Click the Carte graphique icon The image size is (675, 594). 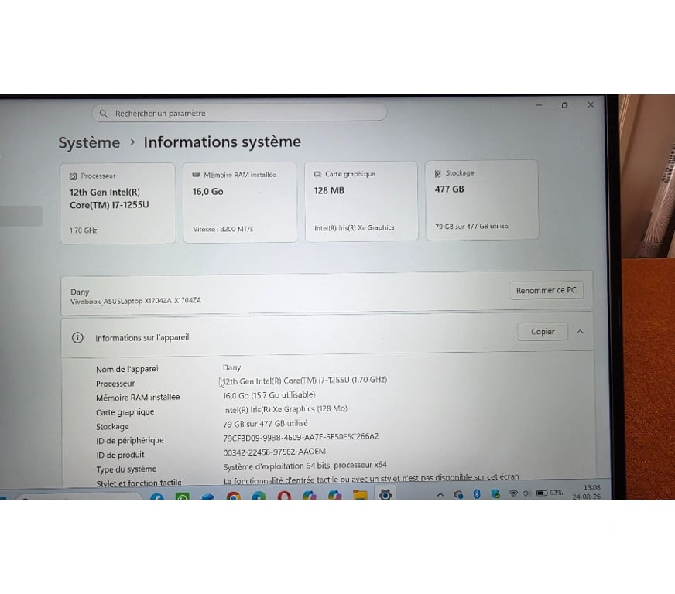click(x=317, y=174)
